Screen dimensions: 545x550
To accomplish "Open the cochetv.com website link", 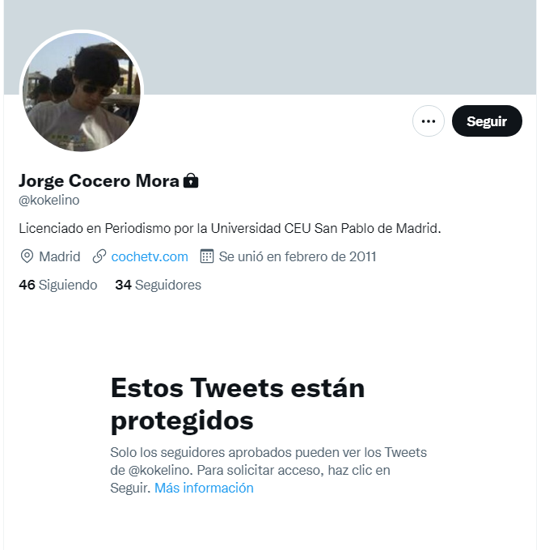I will (150, 256).
